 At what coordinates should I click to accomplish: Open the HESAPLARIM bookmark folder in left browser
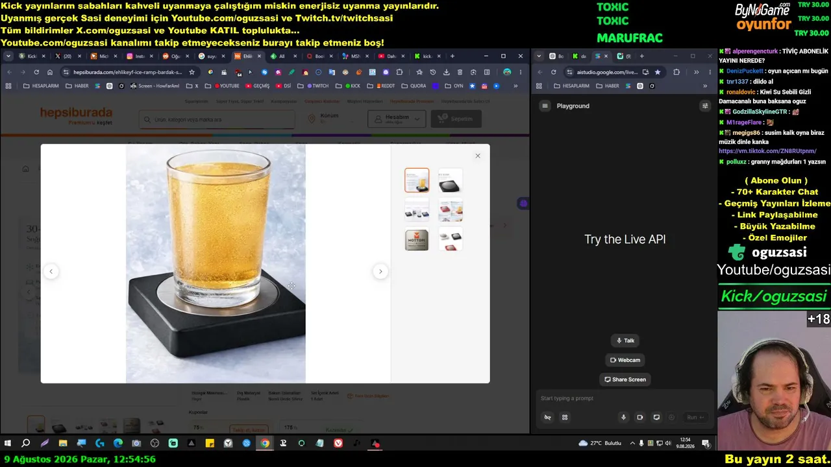pyautogui.click(x=40, y=86)
